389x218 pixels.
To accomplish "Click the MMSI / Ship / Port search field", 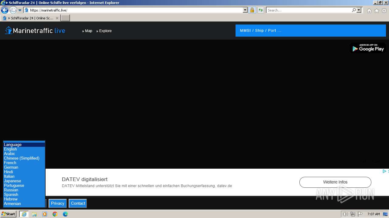I will pos(311,31).
